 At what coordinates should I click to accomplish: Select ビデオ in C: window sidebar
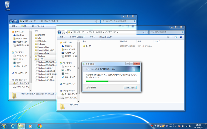(18, 62)
